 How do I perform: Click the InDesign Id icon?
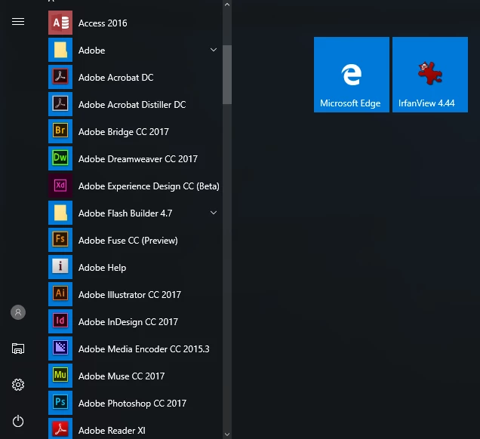[x=60, y=321]
